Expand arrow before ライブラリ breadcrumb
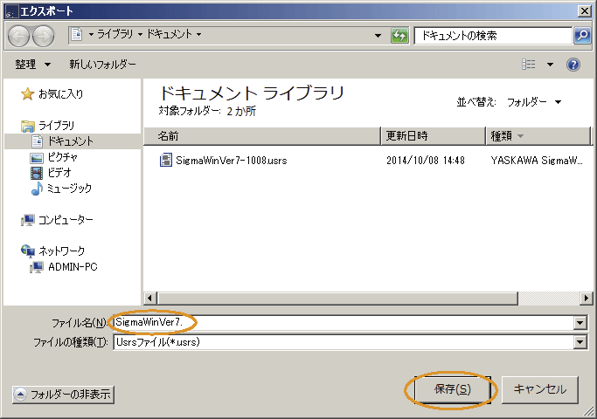 point(91,35)
